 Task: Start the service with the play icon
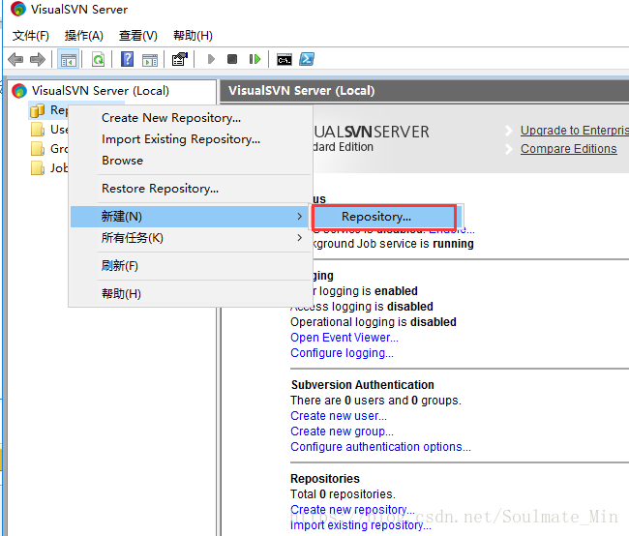pos(211,59)
